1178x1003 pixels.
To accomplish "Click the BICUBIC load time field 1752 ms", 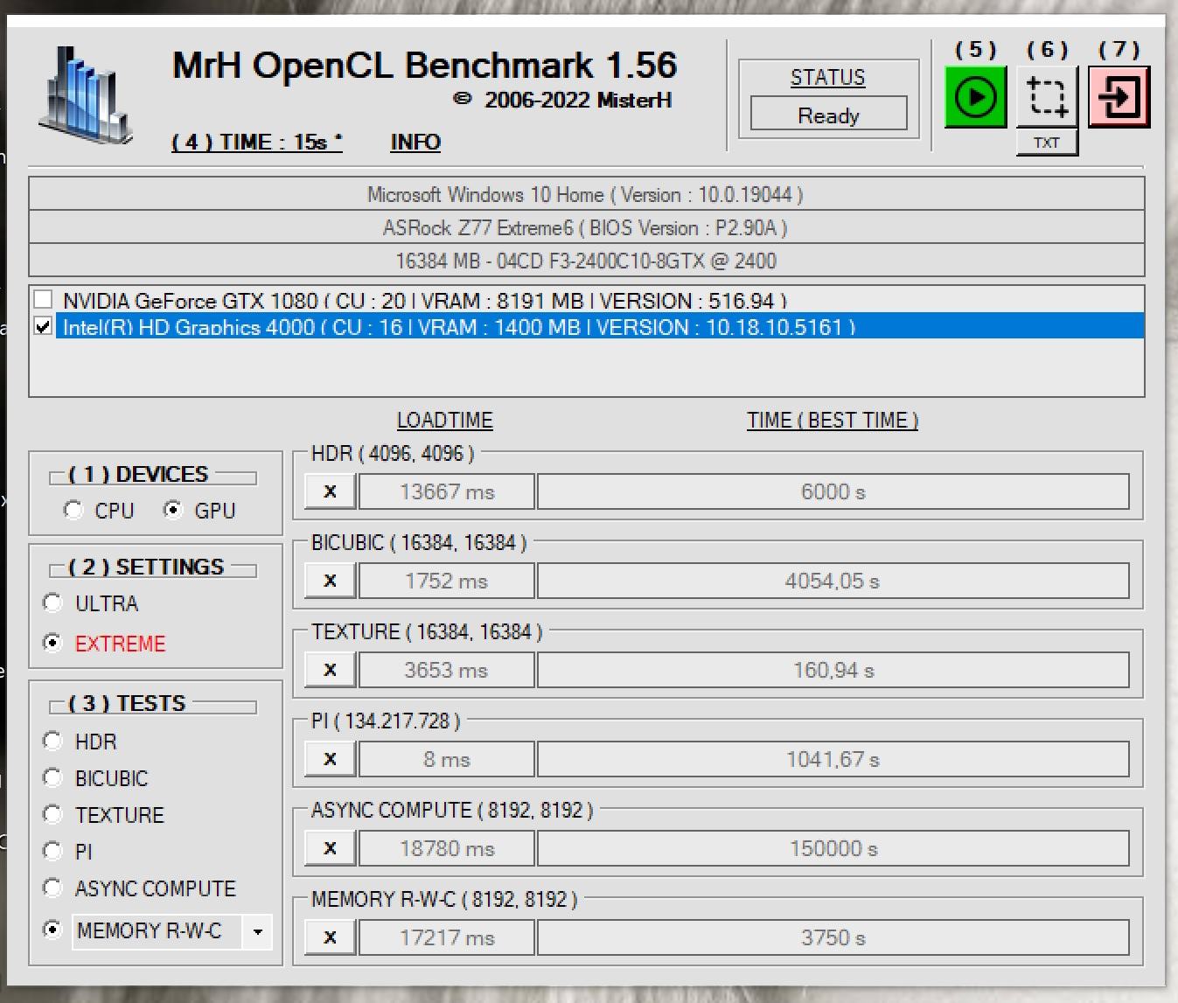I will point(447,581).
